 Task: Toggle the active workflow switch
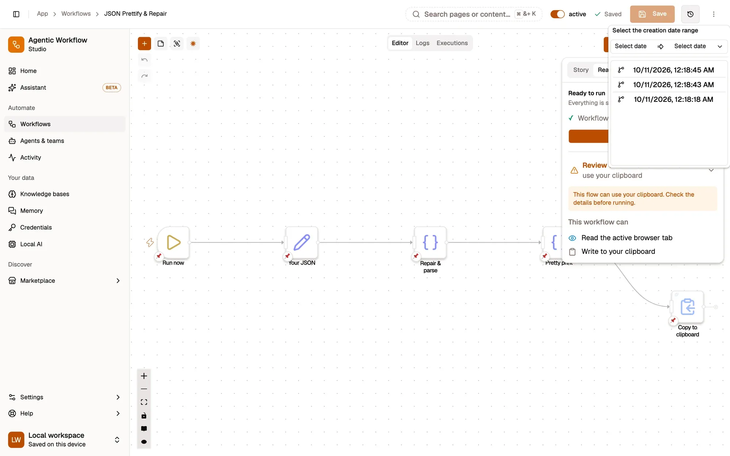tap(557, 14)
